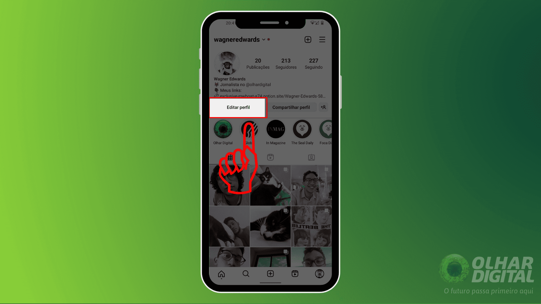Image resolution: width=541 pixels, height=304 pixels.
Task: Tap the home icon in bottom navigation
Action: click(x=221, y=274)
